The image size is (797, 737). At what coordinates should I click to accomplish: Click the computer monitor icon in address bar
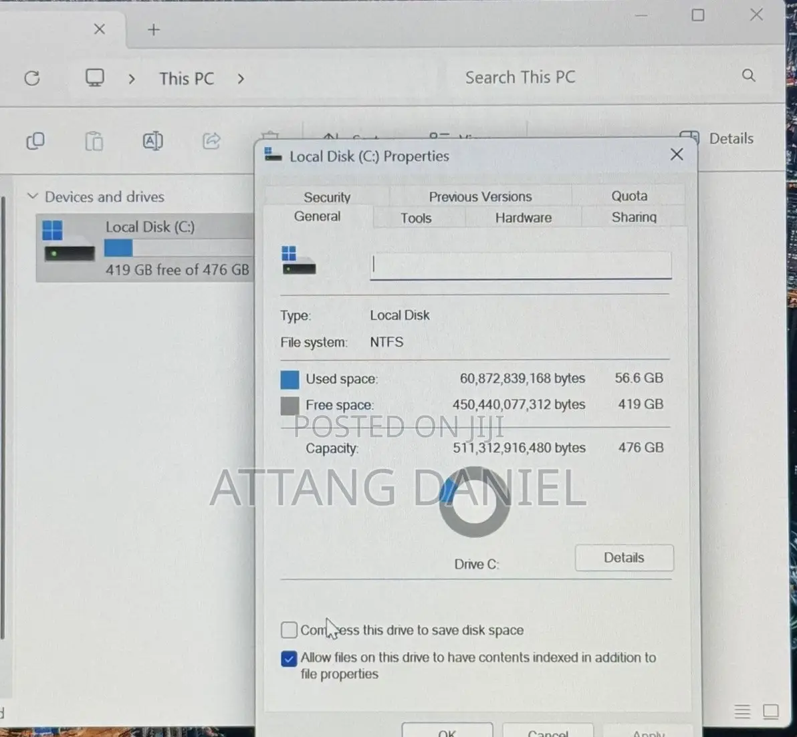94,78
